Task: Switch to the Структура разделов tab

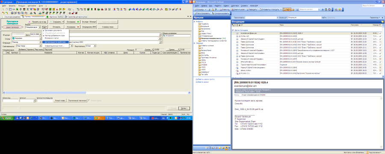Action: (x=10, y=17)
